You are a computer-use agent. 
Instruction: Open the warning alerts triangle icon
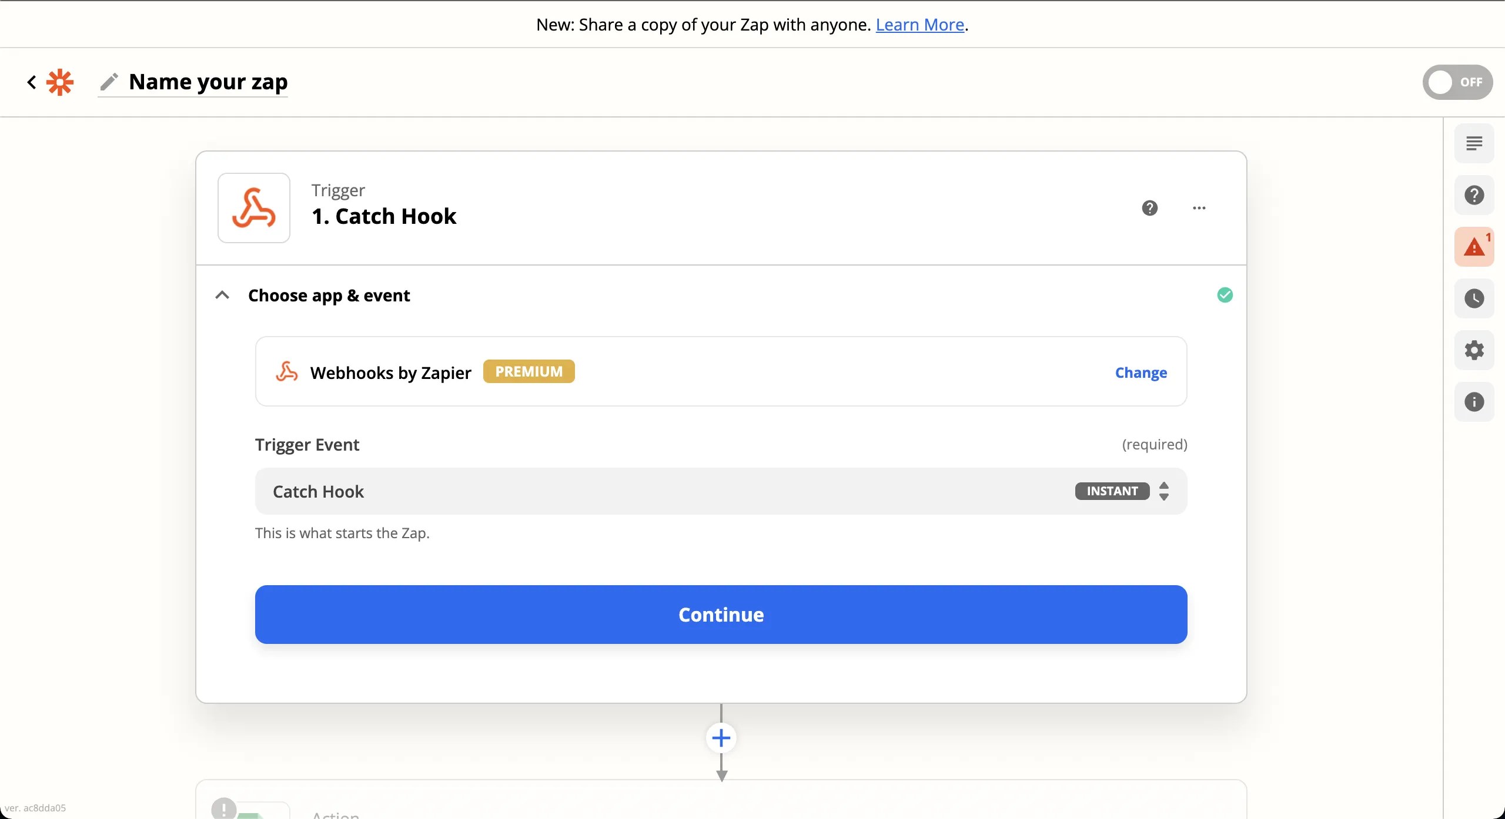pos(1474,247)
